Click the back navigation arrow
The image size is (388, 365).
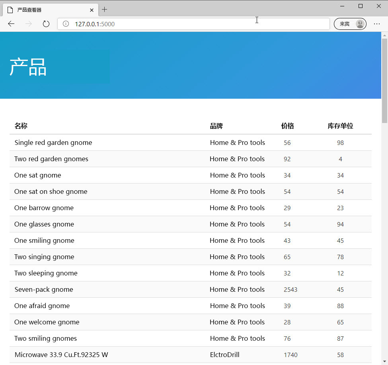pos(11,23)
